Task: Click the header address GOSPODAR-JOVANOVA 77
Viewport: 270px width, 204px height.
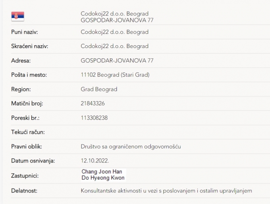Action: (x=117, y=20)
